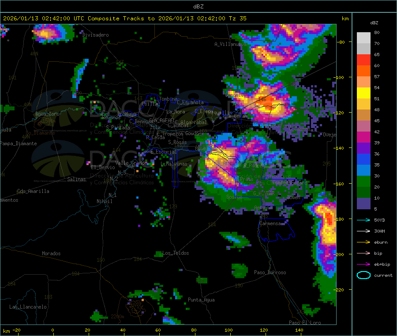Image resolution: width=397 pixels, height=336 pixels.
Task: Select the L_Malvinas place label
Action: pyautogui.click(x=174, y=164)
